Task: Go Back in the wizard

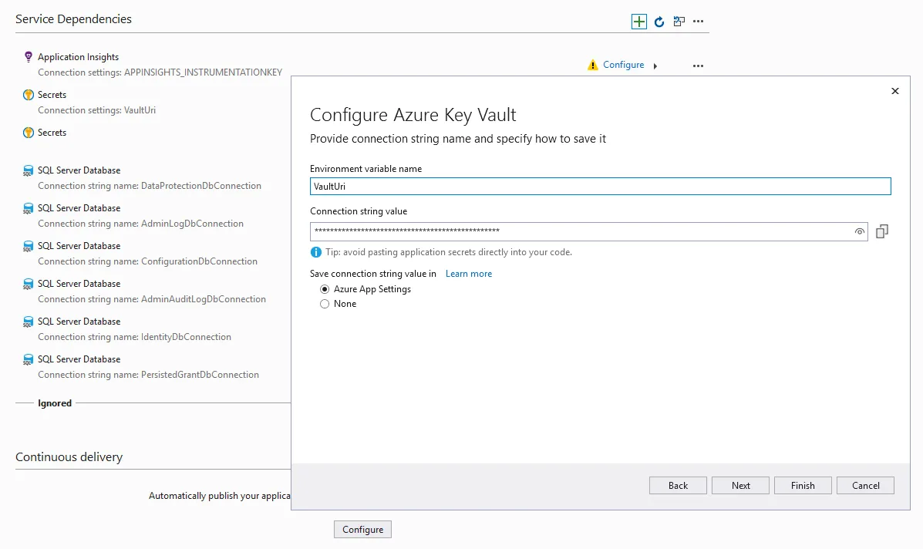Action: (678, 485)
